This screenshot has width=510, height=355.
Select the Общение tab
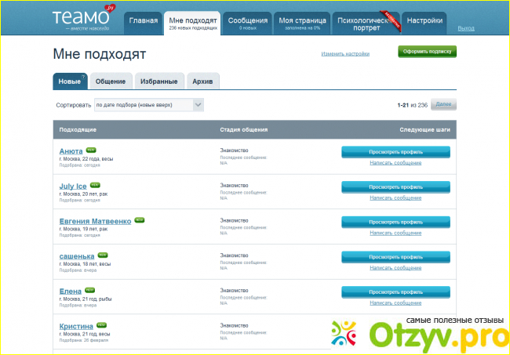(111, 81)
